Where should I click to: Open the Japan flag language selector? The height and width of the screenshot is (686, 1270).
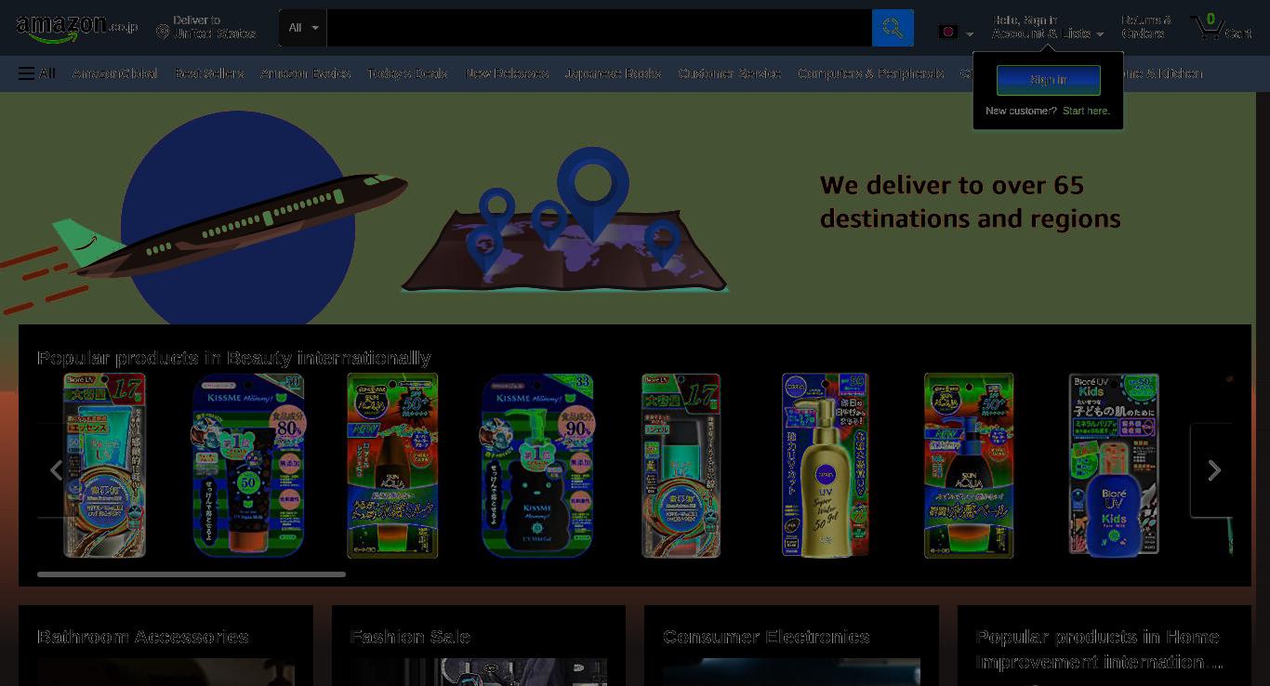956,33
